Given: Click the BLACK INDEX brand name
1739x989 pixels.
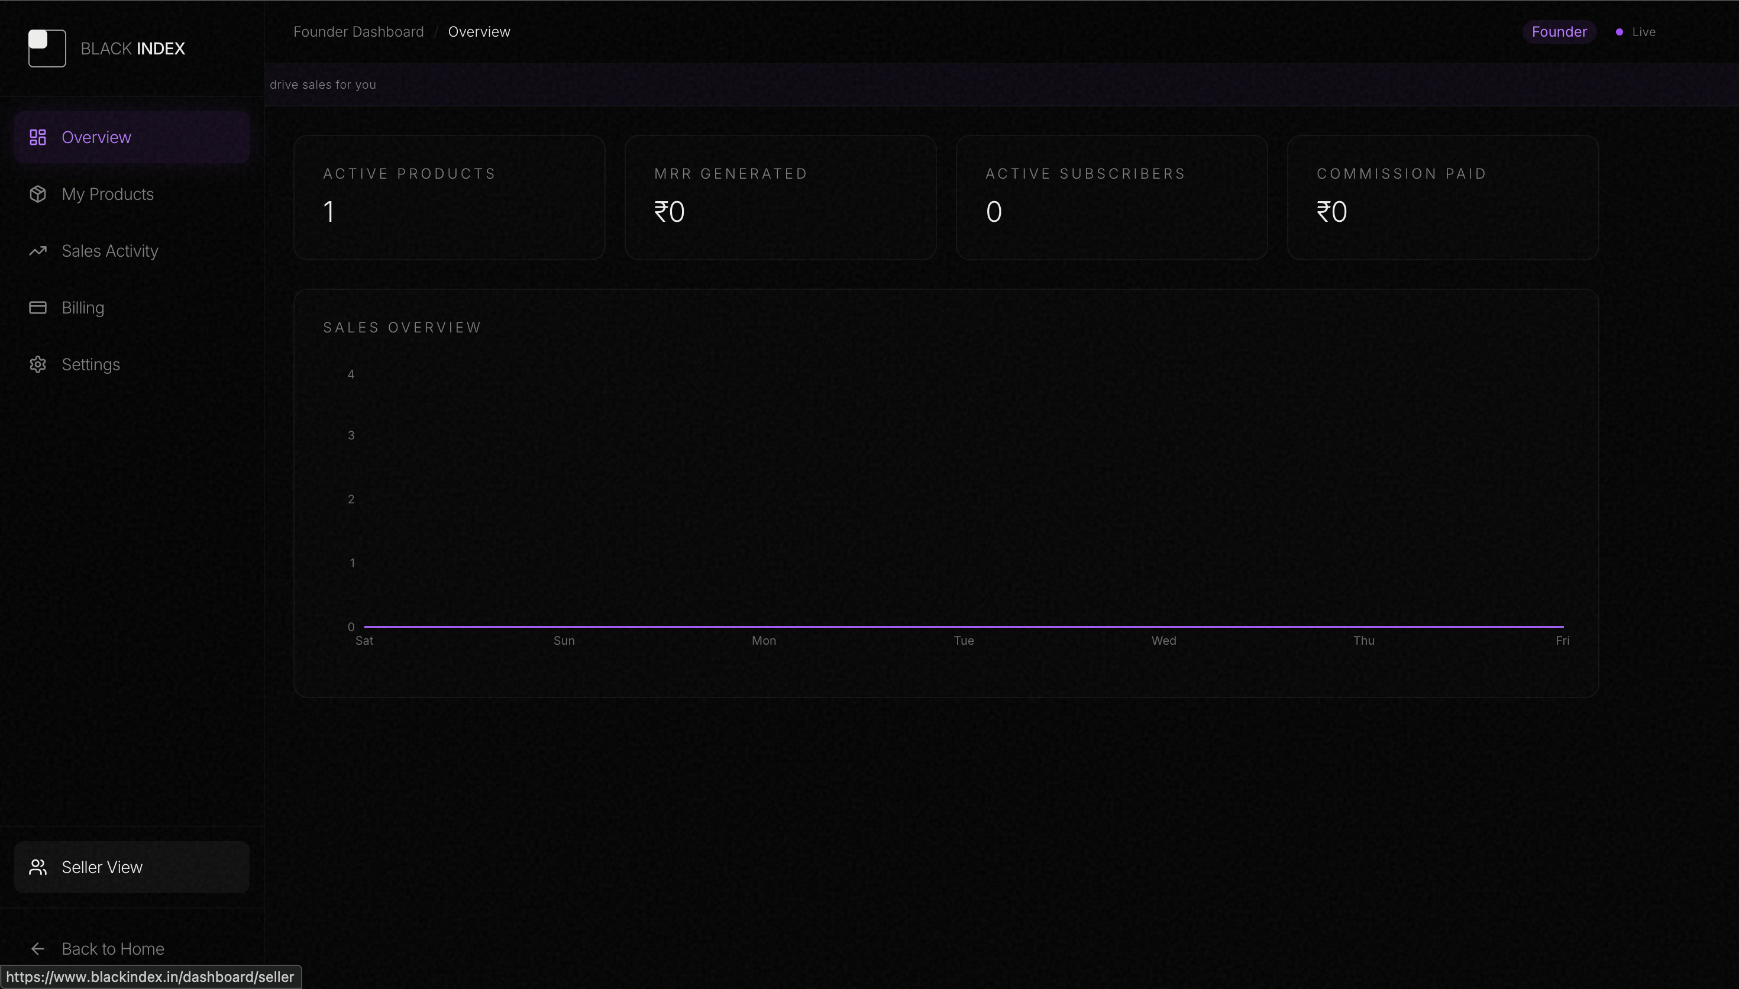Looking at the screenshot, I should coord(133,49).
